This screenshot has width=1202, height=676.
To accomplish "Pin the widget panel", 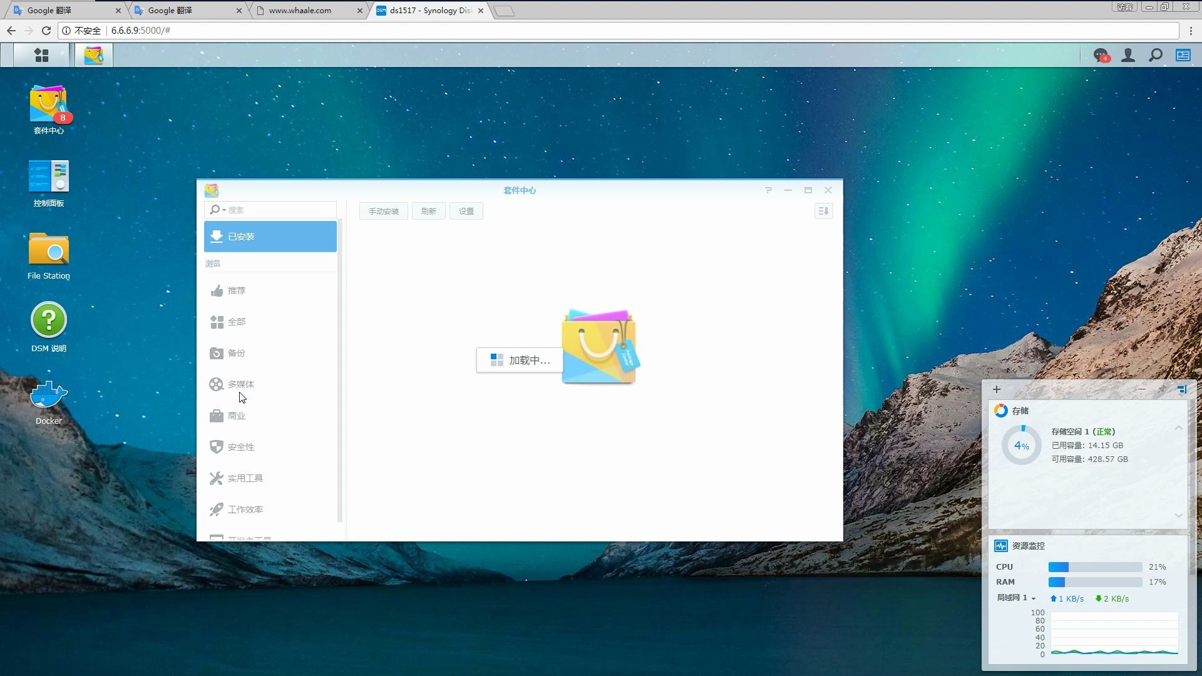I will 1162,389.
